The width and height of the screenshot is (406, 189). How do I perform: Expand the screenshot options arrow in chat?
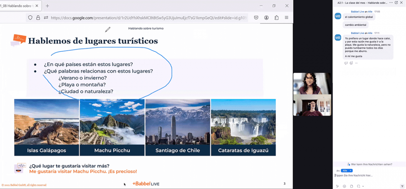363,186
